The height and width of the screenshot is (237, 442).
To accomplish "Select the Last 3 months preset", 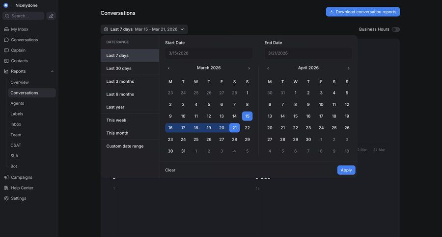I will tap(130, 82).
